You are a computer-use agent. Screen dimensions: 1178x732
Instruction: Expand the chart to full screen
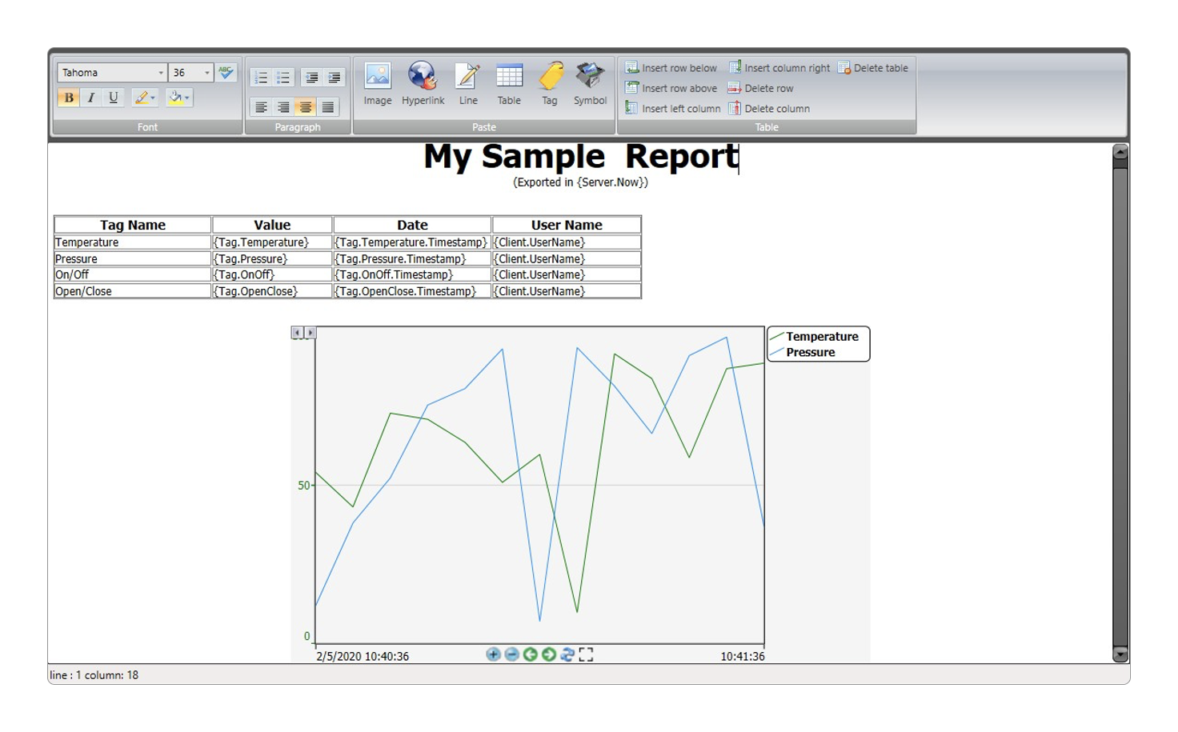point(586,655)
